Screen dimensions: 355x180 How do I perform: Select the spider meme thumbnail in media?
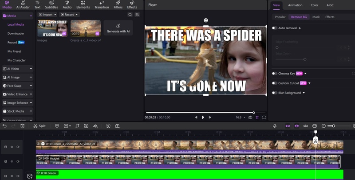[x=52, y=28]
